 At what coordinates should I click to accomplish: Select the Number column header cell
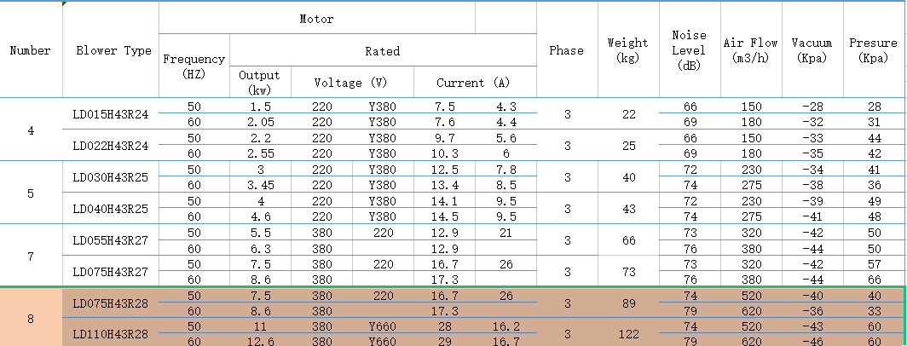[x=31, y=49]
